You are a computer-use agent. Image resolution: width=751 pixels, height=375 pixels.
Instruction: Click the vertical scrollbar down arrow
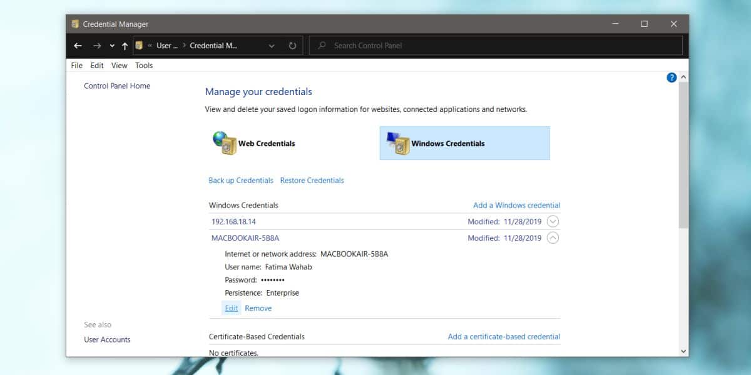point(683,351)
